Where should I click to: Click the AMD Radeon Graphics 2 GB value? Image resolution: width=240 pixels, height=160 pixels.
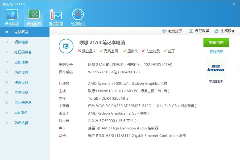coord(119,113)
